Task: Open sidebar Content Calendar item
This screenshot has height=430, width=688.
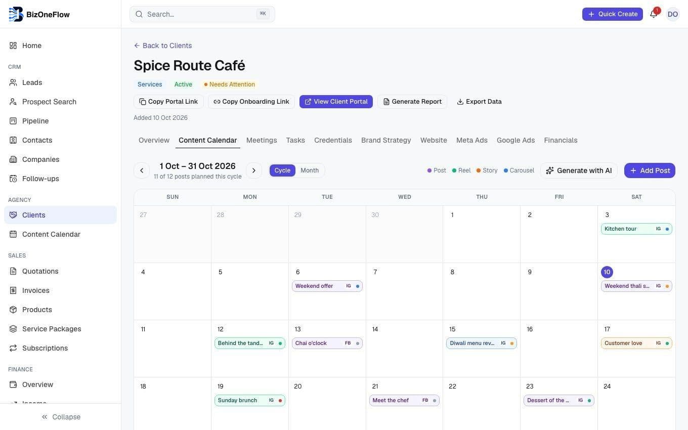Action: click(x=60, y=234)
